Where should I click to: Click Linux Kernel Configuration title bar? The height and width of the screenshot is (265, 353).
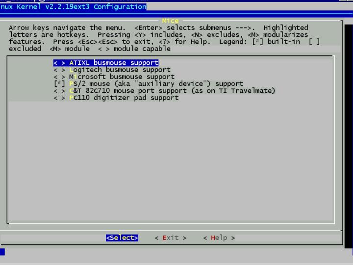[73, 7]
